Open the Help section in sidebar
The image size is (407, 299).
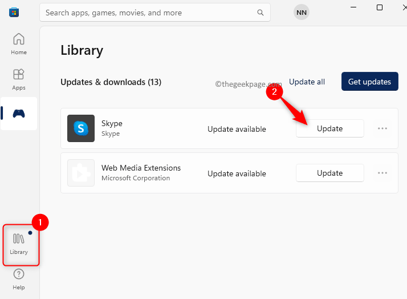click(x=19, y=280)
